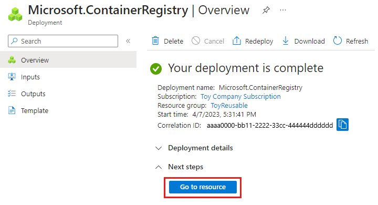The width and height of the screenshot is (378, 205).
Task: Open the Toy Company Subscription link
Action: [x=240, y=97]
